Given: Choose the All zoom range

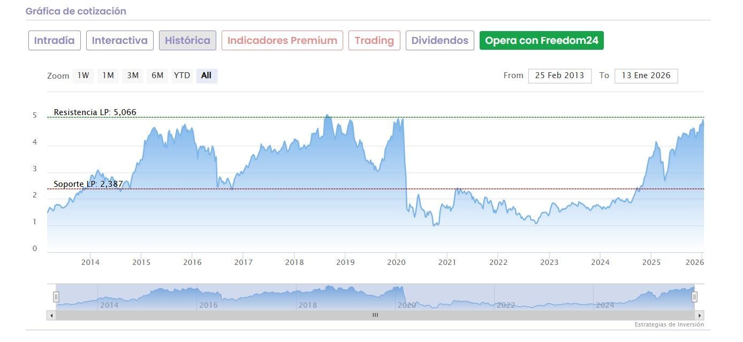Looking at the screenshot, I should pos(207,75).
